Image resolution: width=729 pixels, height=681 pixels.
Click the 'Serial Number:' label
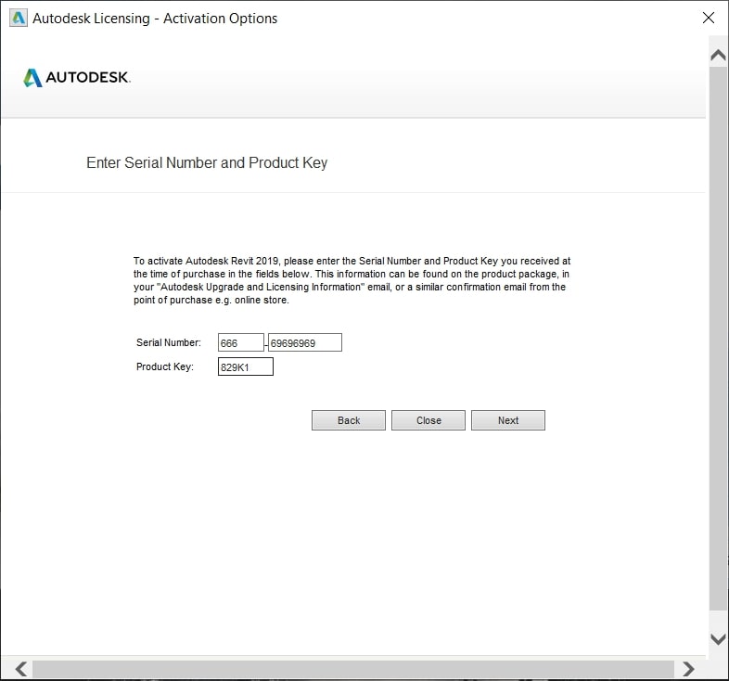[168, 343]
